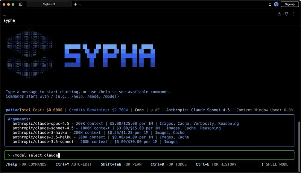Click Context Window Used: 0.0% status
301x173 pixels.
pyautogui.click(x=265, y=110)
